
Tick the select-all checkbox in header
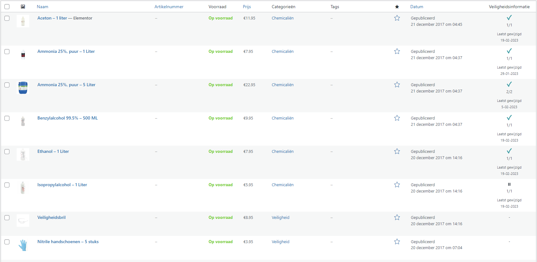(7, 7)
